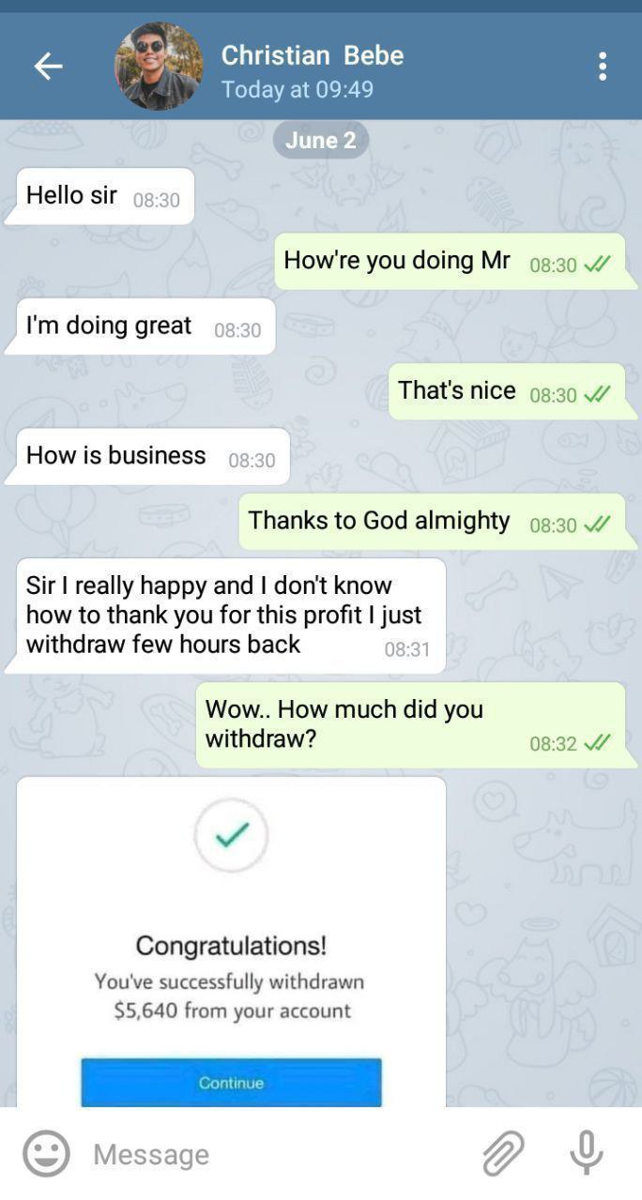Image resolution: width=642 pixels, height=1200 pixels.
Task: Tap read checkmarks on "Thanks to God almighty"
Action: tap(597, 525)
